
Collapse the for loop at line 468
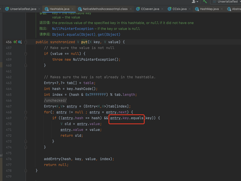pyautogui.click(x=26, y=112)
